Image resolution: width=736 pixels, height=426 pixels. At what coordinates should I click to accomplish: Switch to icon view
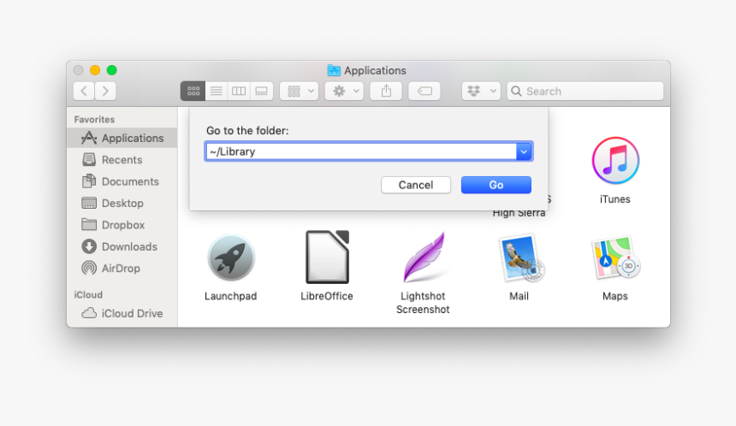point(193,91)
